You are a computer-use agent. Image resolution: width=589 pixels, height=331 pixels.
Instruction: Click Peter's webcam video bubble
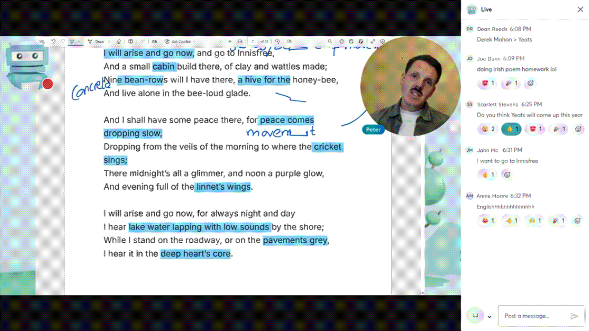tap(410, 86)
